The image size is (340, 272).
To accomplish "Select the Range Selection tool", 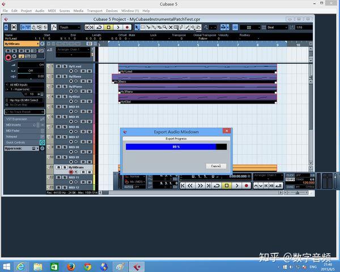I will (143, 27).
